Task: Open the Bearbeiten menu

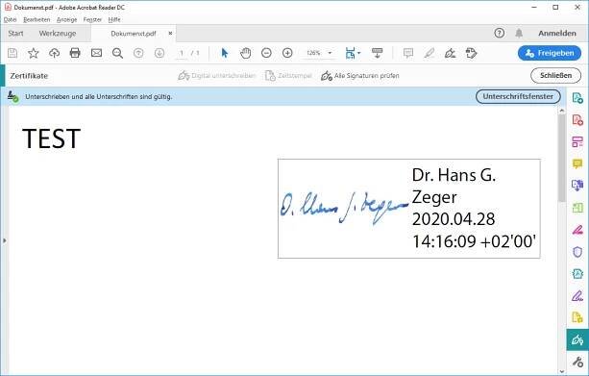Action: (37, 19)
